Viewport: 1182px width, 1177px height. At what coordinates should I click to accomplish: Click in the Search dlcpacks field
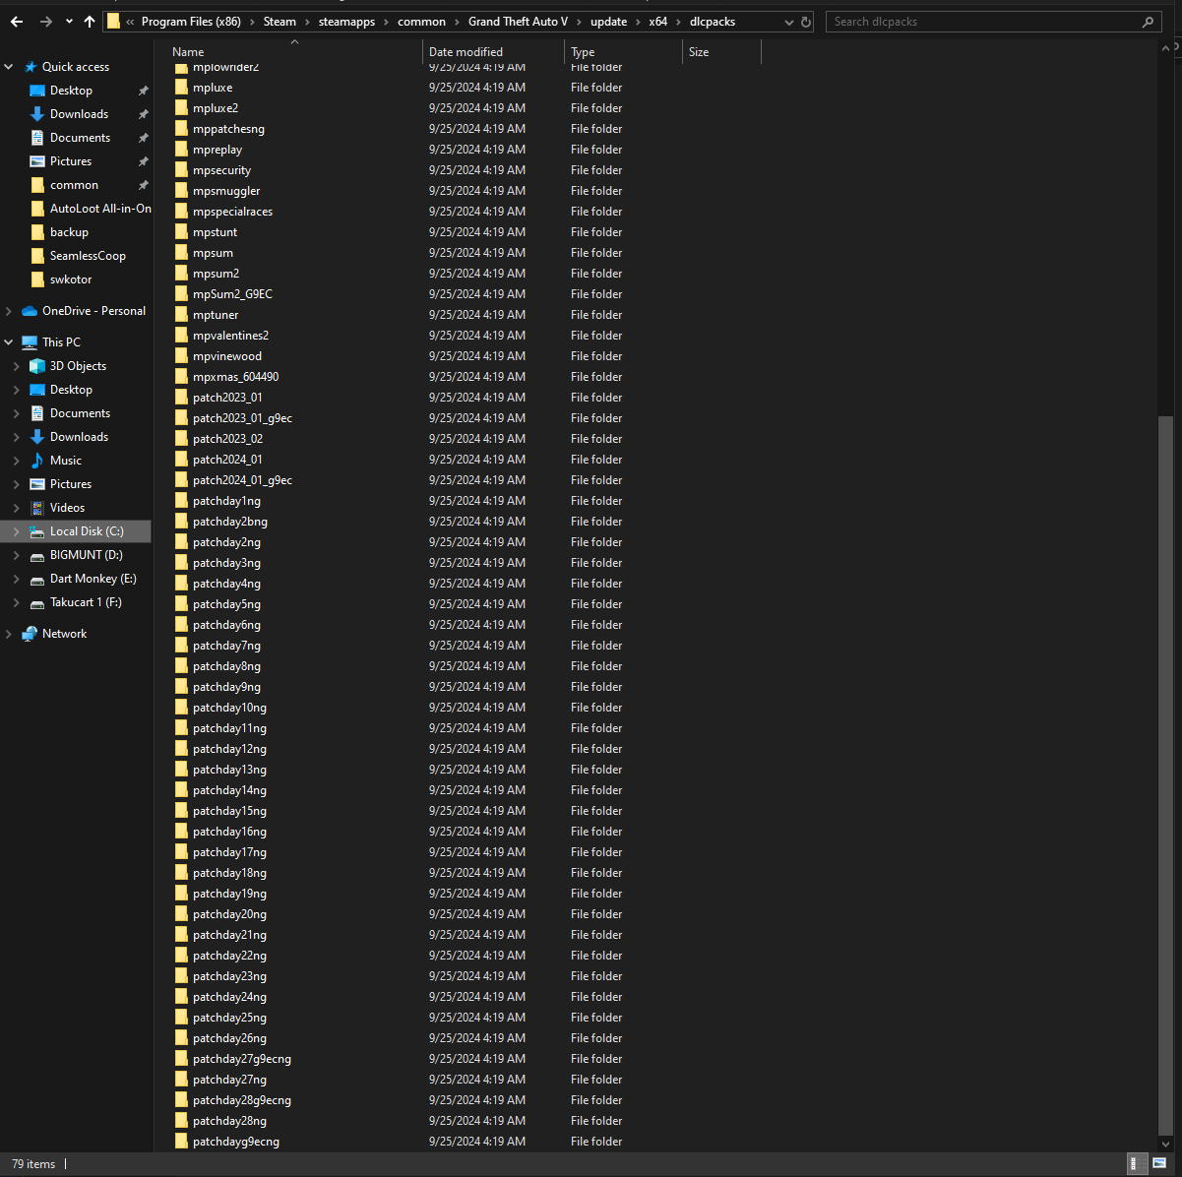[984, 22]
